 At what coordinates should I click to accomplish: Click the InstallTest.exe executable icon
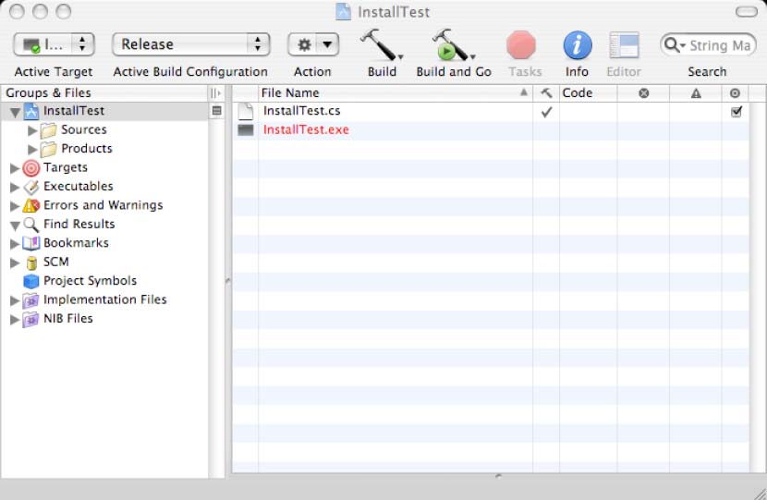[x=246, y=129]
